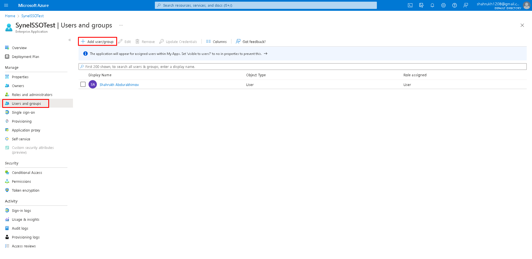Open the portal hamburger menu

pos(6,5)
